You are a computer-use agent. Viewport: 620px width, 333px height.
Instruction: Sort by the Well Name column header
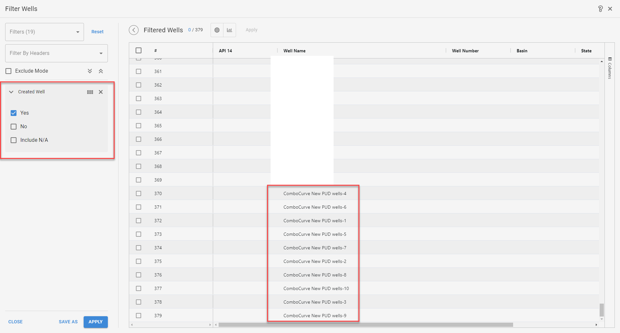coord(294,51)
